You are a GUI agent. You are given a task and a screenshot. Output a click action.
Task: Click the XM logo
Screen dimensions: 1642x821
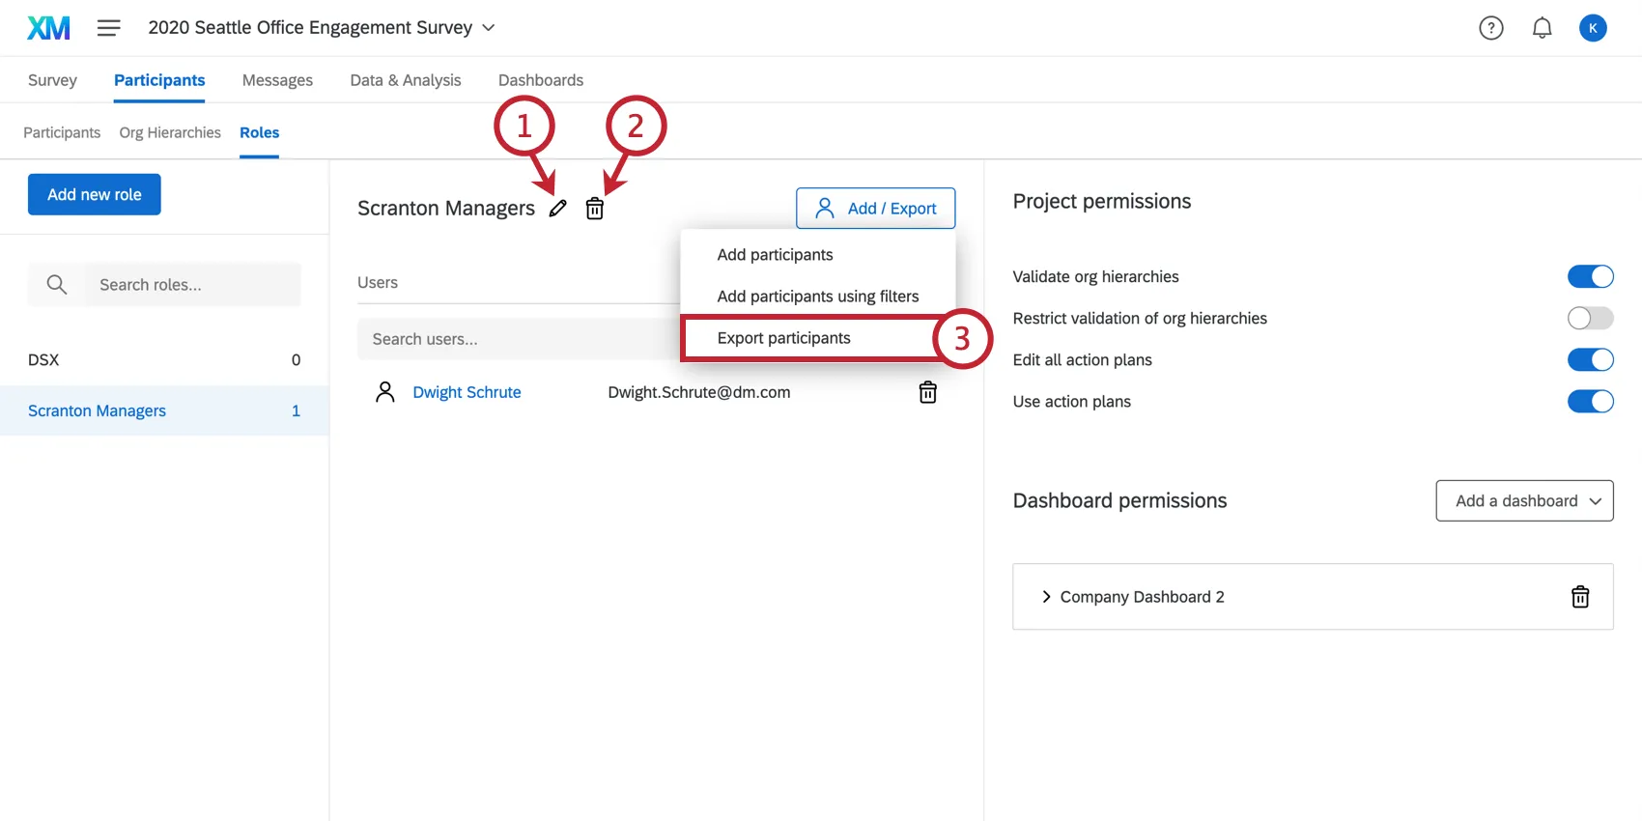[48, 28]
